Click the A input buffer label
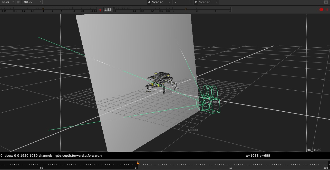 pyautogui.click(x=149, y=2)
